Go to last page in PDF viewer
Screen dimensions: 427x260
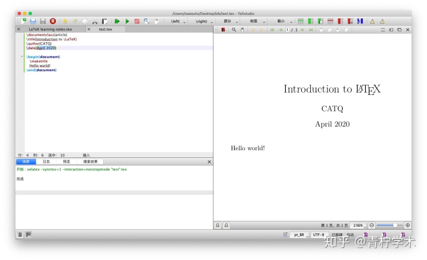point(311,30)
